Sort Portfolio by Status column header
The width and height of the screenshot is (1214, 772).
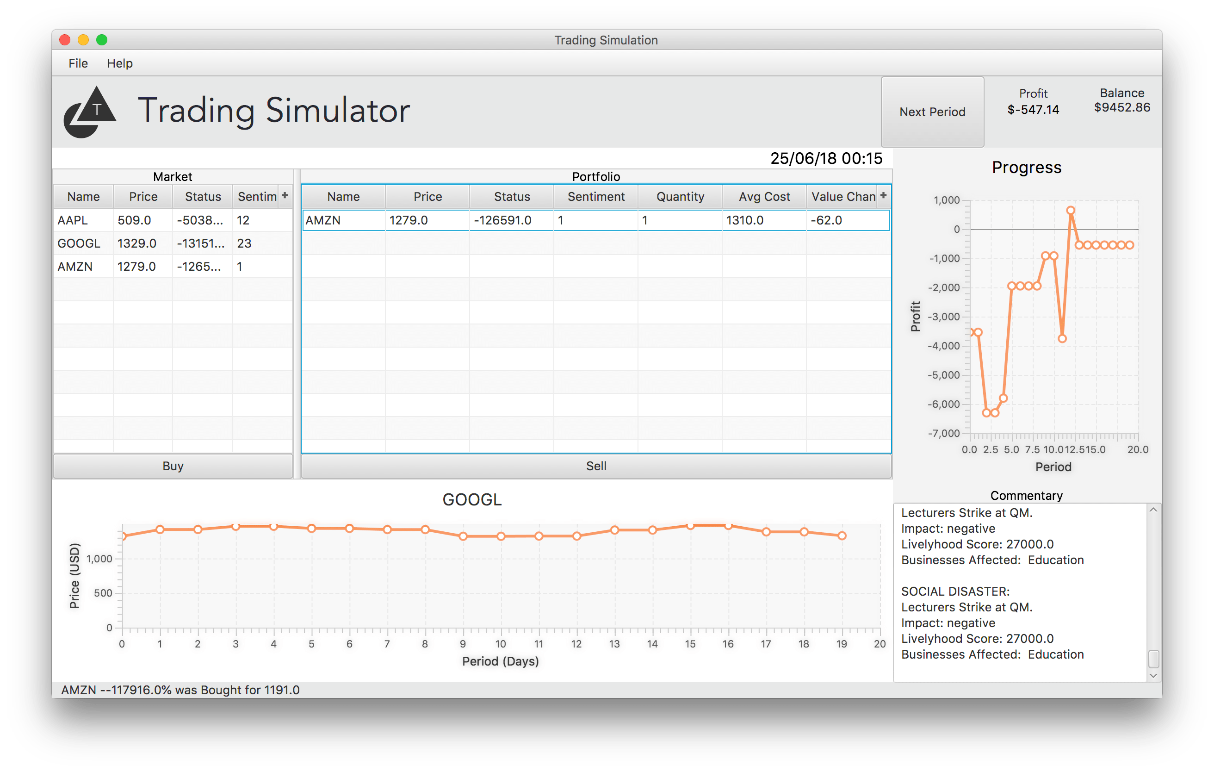click(512, 197)
